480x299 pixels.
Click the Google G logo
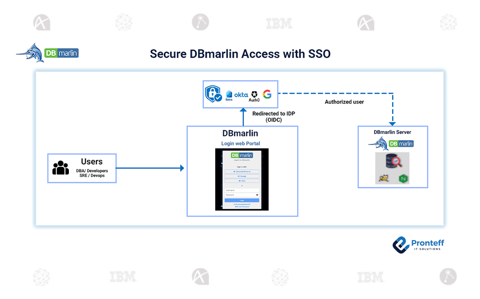267,94
